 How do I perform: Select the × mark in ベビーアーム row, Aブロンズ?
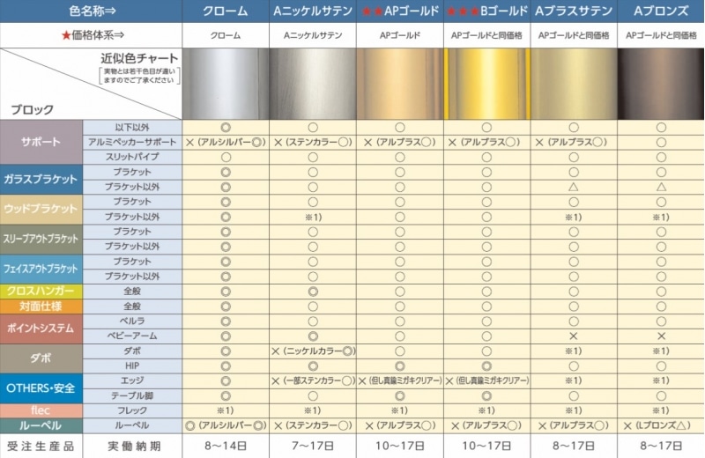(x=661, y=336)
